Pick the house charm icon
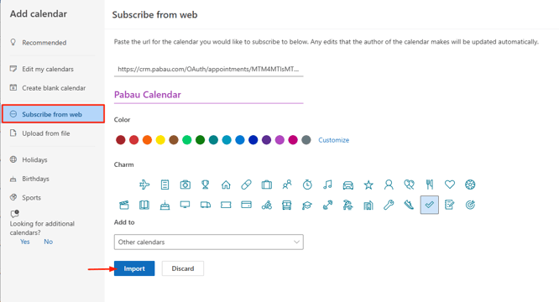559x302 pixels. (x=226, y=185)
